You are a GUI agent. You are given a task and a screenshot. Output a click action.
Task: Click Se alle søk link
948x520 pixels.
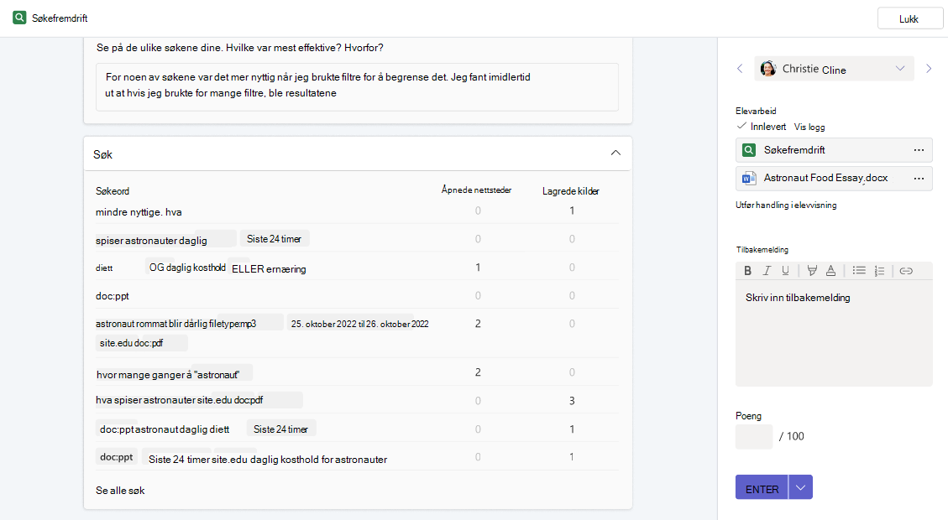click(x=120, y=491)
